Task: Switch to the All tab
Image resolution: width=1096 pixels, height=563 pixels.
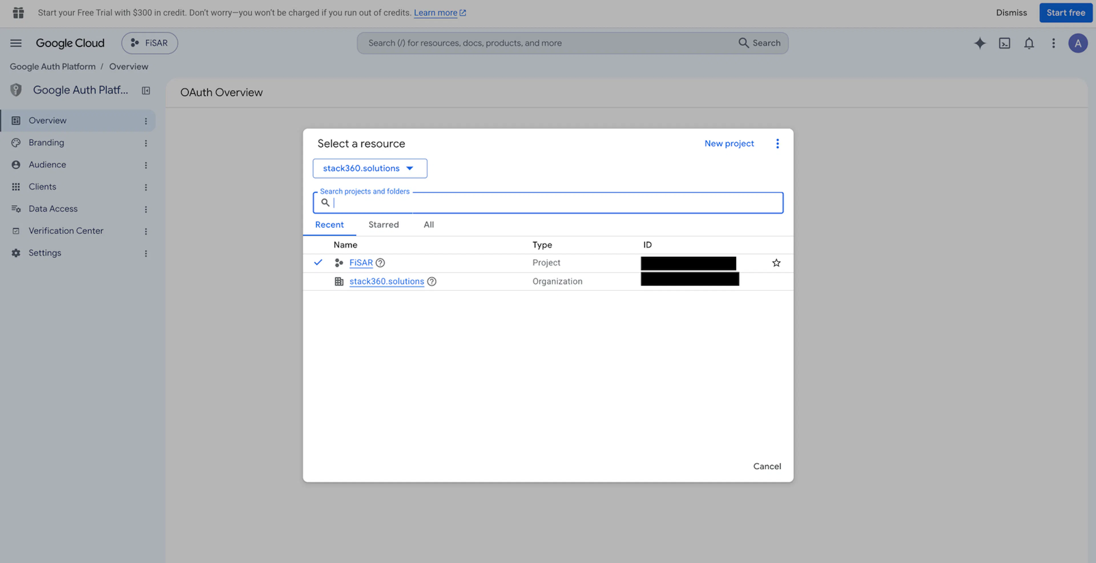Action: pos(429,225)
